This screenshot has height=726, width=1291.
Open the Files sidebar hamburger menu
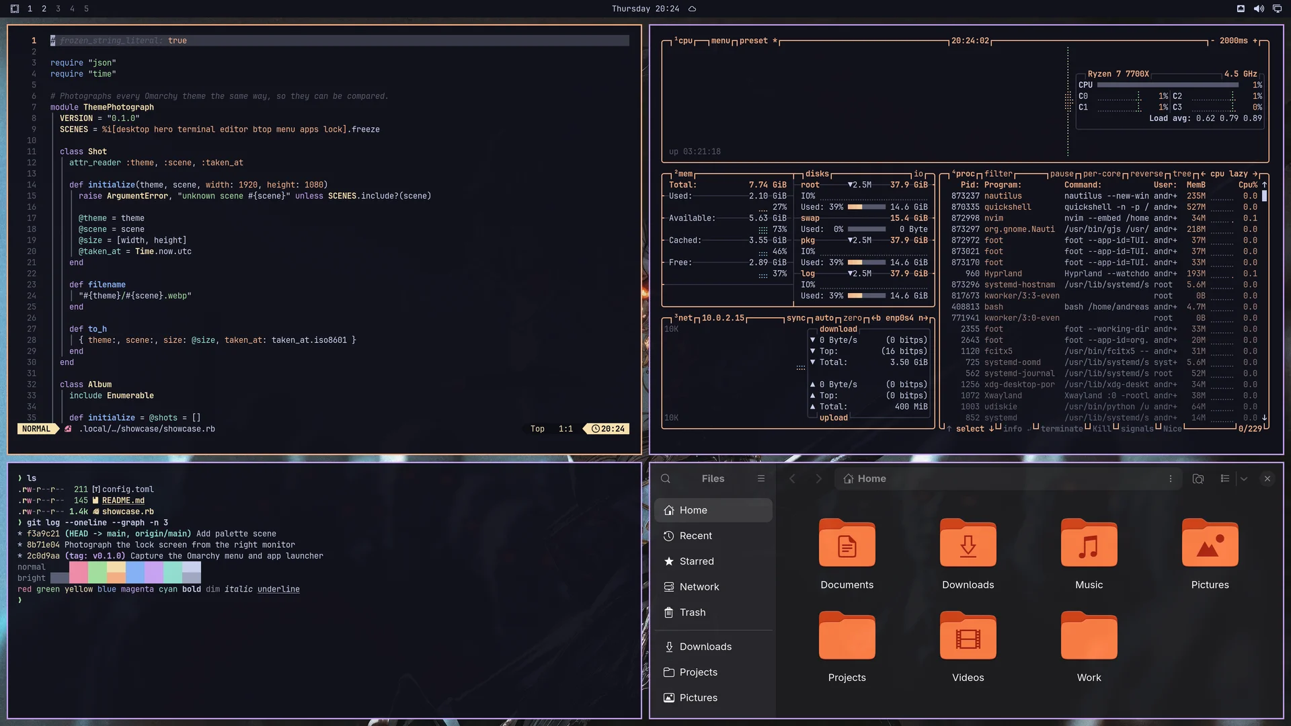[761, 479]
